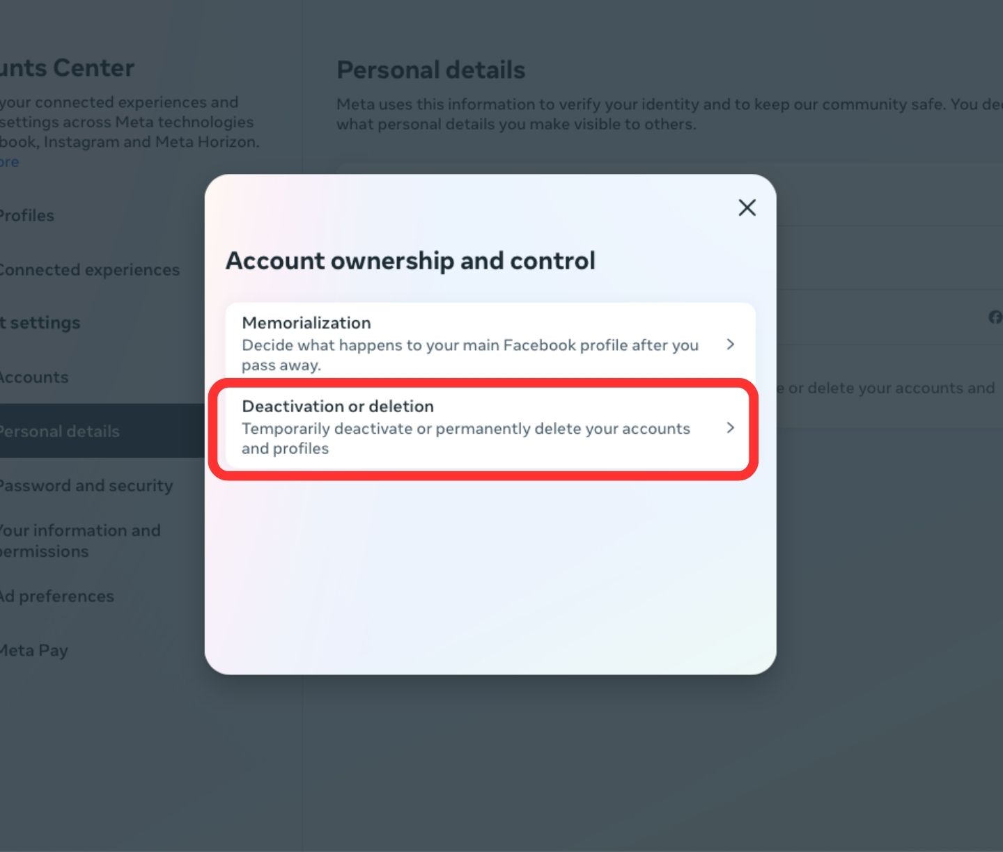Click the Personal details page heading
Image resolution: width=1003 pixels, height=852 pixels.
click(431, 70)
